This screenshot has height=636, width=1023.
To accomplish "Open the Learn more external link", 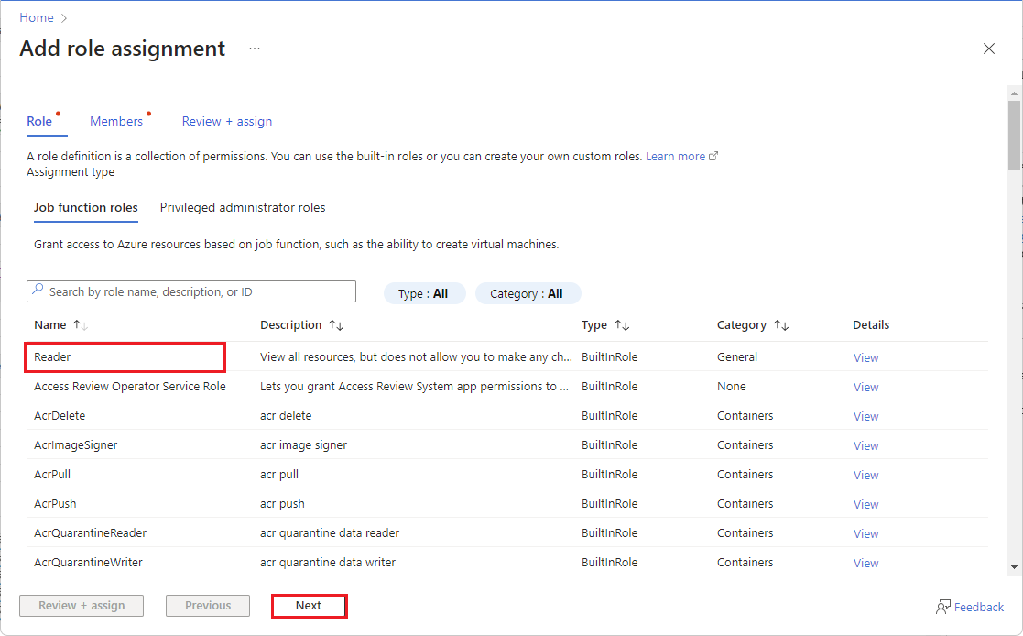I will click(x=681, y=157).
